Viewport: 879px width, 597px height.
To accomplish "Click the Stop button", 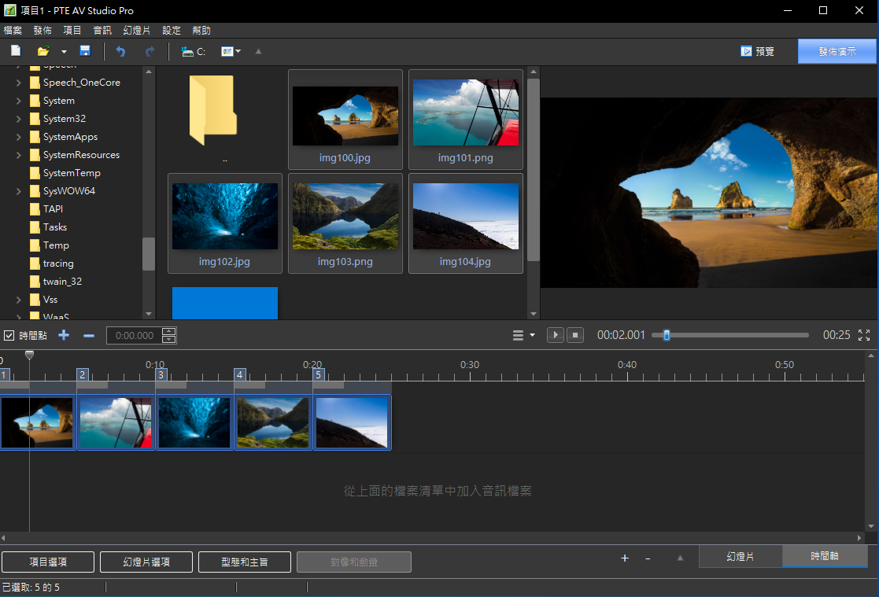I will [575, 335].
